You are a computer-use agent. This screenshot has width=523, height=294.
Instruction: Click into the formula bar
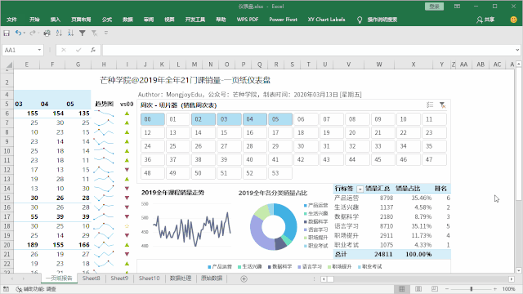pos(309,50)
